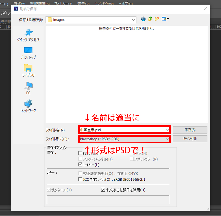The image size is (221, 216).
Task: Toggle the サムネール(T) thumbnail checkbox
Action: click(49, 190)
